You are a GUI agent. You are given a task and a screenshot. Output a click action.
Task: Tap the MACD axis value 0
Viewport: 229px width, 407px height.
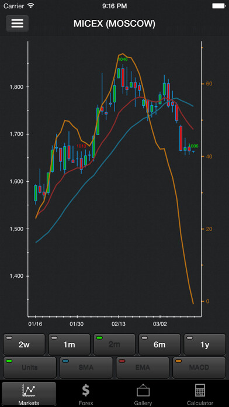tap(207, 301)
